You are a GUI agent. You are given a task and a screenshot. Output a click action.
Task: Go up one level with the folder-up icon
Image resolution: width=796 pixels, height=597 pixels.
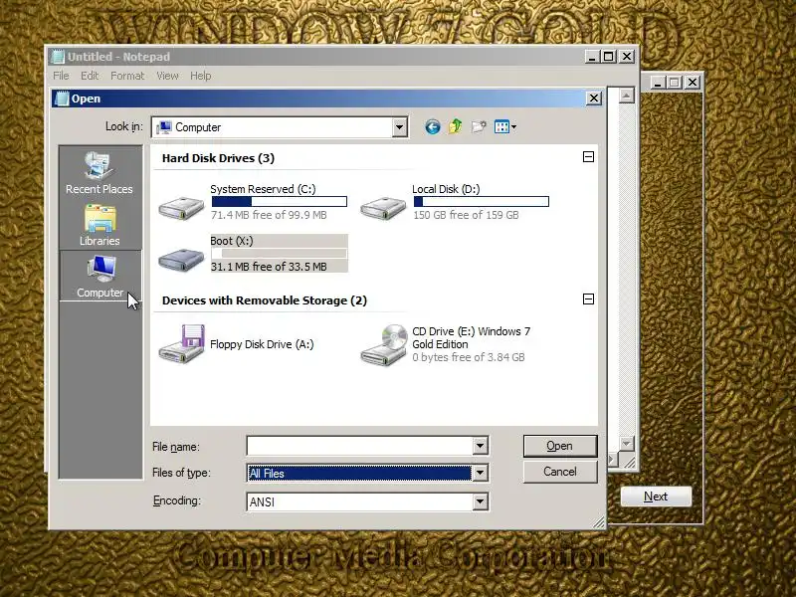[456, 126]
